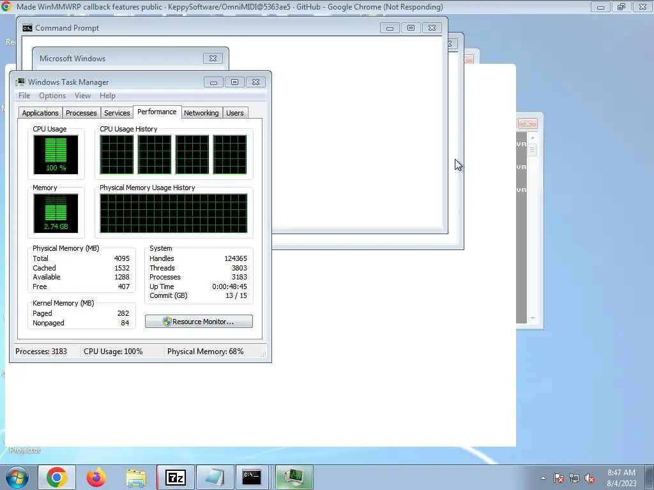Viewport: 654px width, 490px height.
Task: Select the Handles value 124365
Action: pos(236,258)
